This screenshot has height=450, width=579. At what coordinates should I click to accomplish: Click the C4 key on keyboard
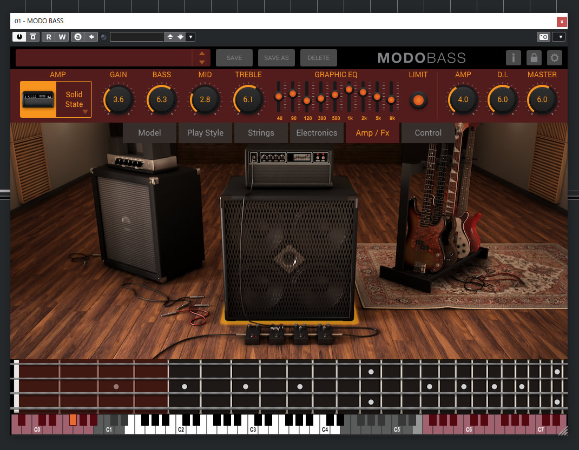click(325, 429)
